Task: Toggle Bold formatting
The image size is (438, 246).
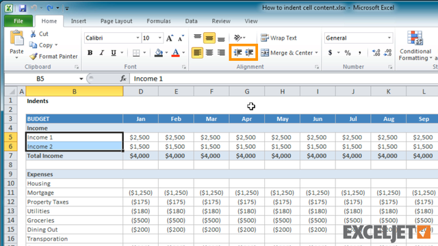Action: [x=90, y=53]
